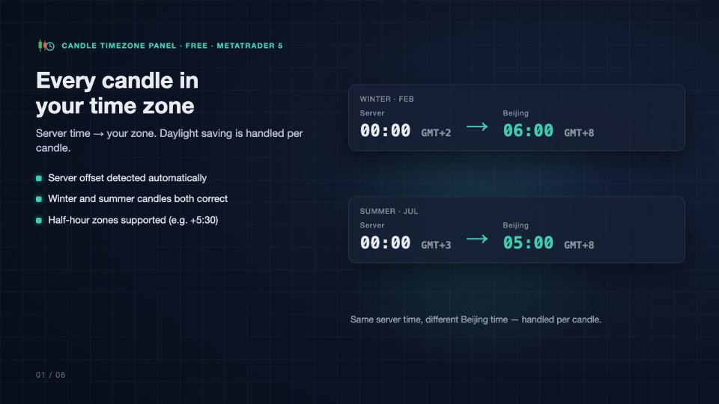Click green bullet beside 'Winter and summer candles'
The height and width of the screenshot is (404, 719).
39,199
